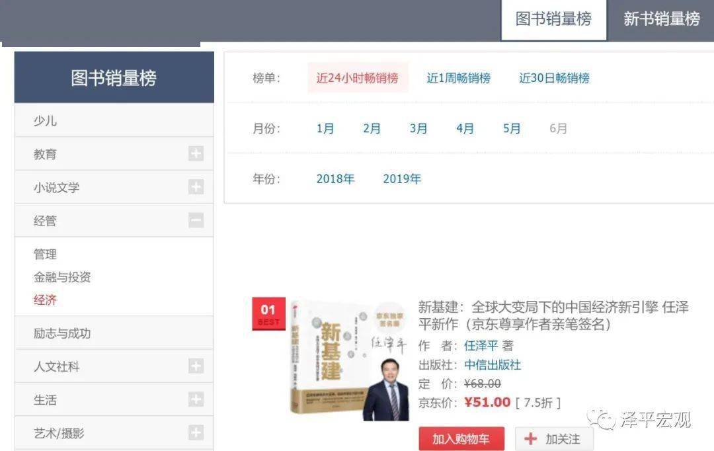Open the 新基建 book title link
The width and height of the screenshot is (714, 451).
553,315
